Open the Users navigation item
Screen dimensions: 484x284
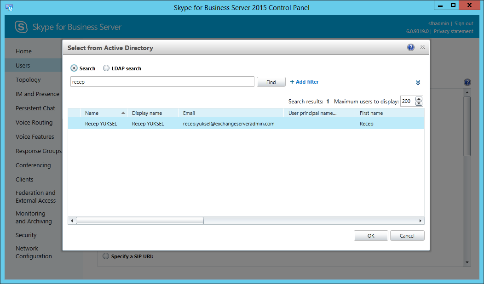click(23, 65)
